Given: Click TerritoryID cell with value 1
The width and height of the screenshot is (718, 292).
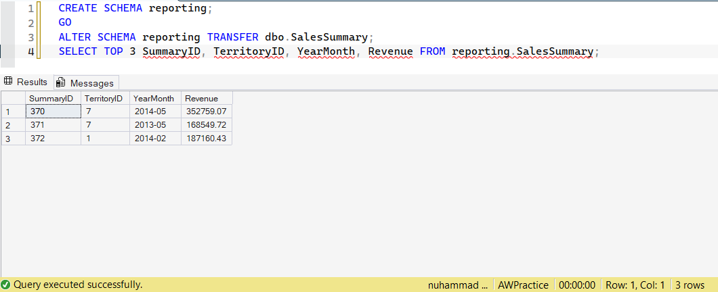Looking at the screenshot, I should [105, 139].
